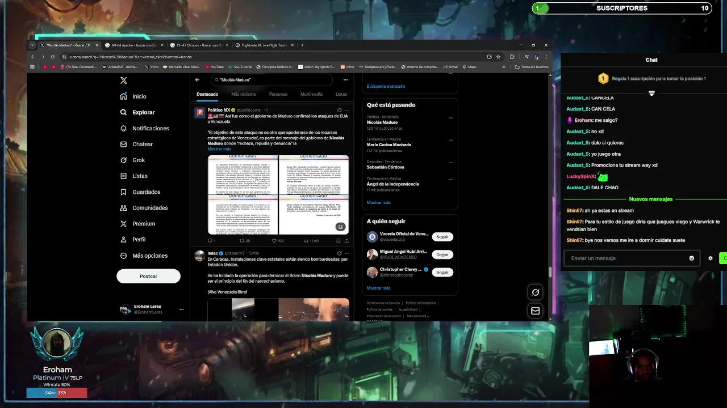Open Grok in X sidebar
Viewport: 727px width, 408px height.
(133, 160)
